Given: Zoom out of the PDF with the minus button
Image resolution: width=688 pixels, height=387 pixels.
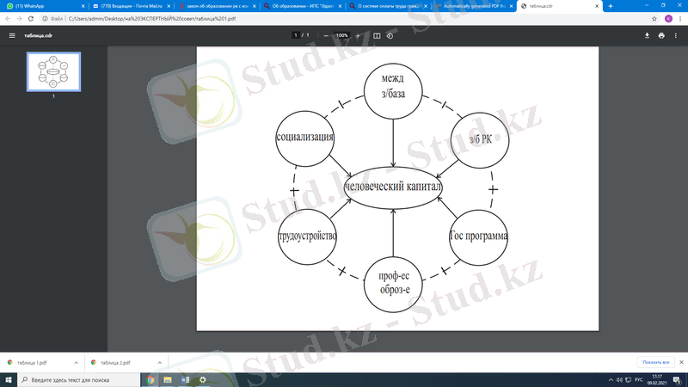Looking at the screenshot, I should (x=326, y=35).
